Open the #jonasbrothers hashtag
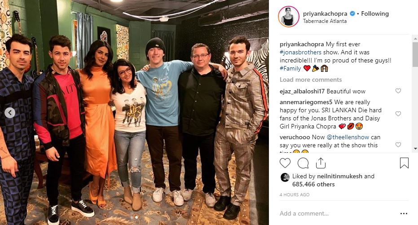Viewport: 418px width, 225px height. (300, 52)
